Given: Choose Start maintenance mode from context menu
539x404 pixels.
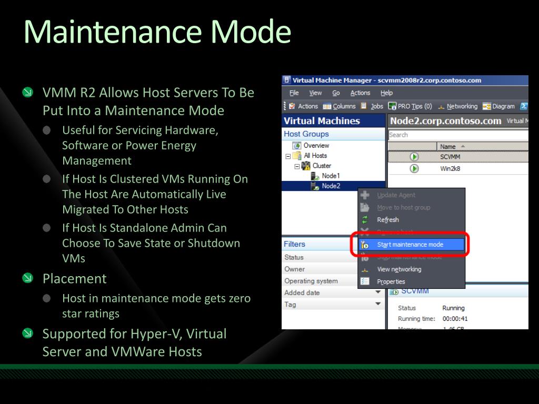Looking at the screenshot, I should tap(410, 245).
